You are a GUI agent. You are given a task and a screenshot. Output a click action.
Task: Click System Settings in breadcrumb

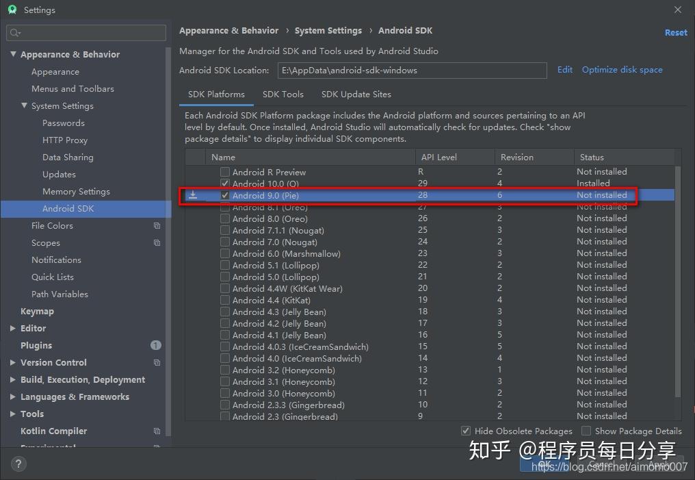[x=328, y=31]
